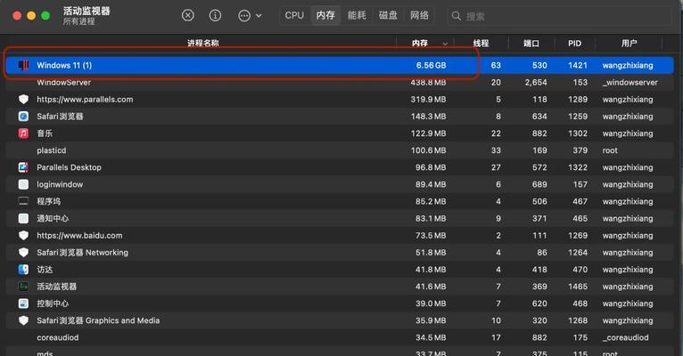
Task: Click the 控制中心 process icon
Action: pos(23,303)
